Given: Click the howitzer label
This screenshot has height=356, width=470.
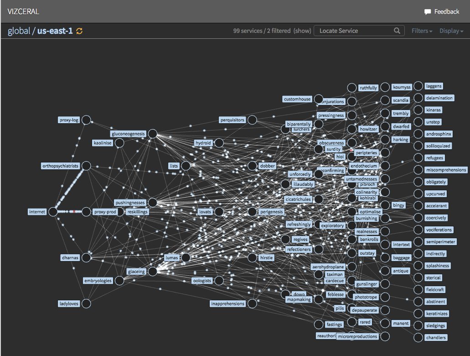Looking at the screenshot, I should pyautogui.click(x=368, y=129).
